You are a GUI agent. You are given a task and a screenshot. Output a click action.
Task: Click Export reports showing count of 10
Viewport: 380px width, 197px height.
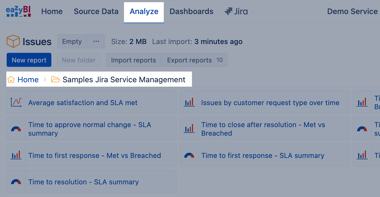(194, 60)
